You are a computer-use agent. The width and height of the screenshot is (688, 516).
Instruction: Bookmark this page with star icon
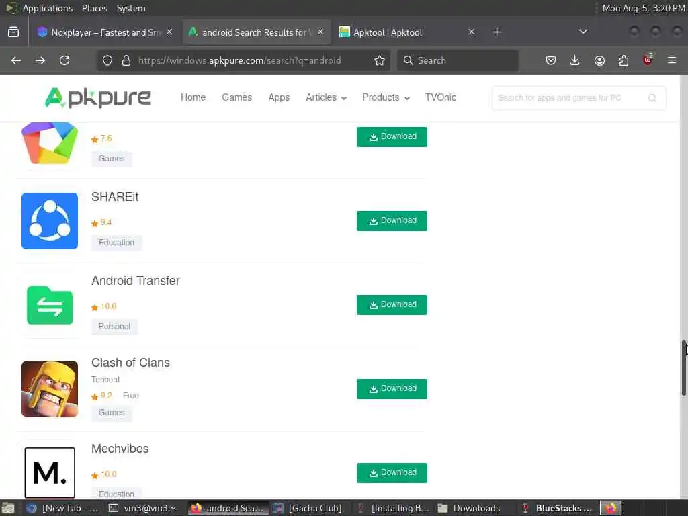pos(380,60)
